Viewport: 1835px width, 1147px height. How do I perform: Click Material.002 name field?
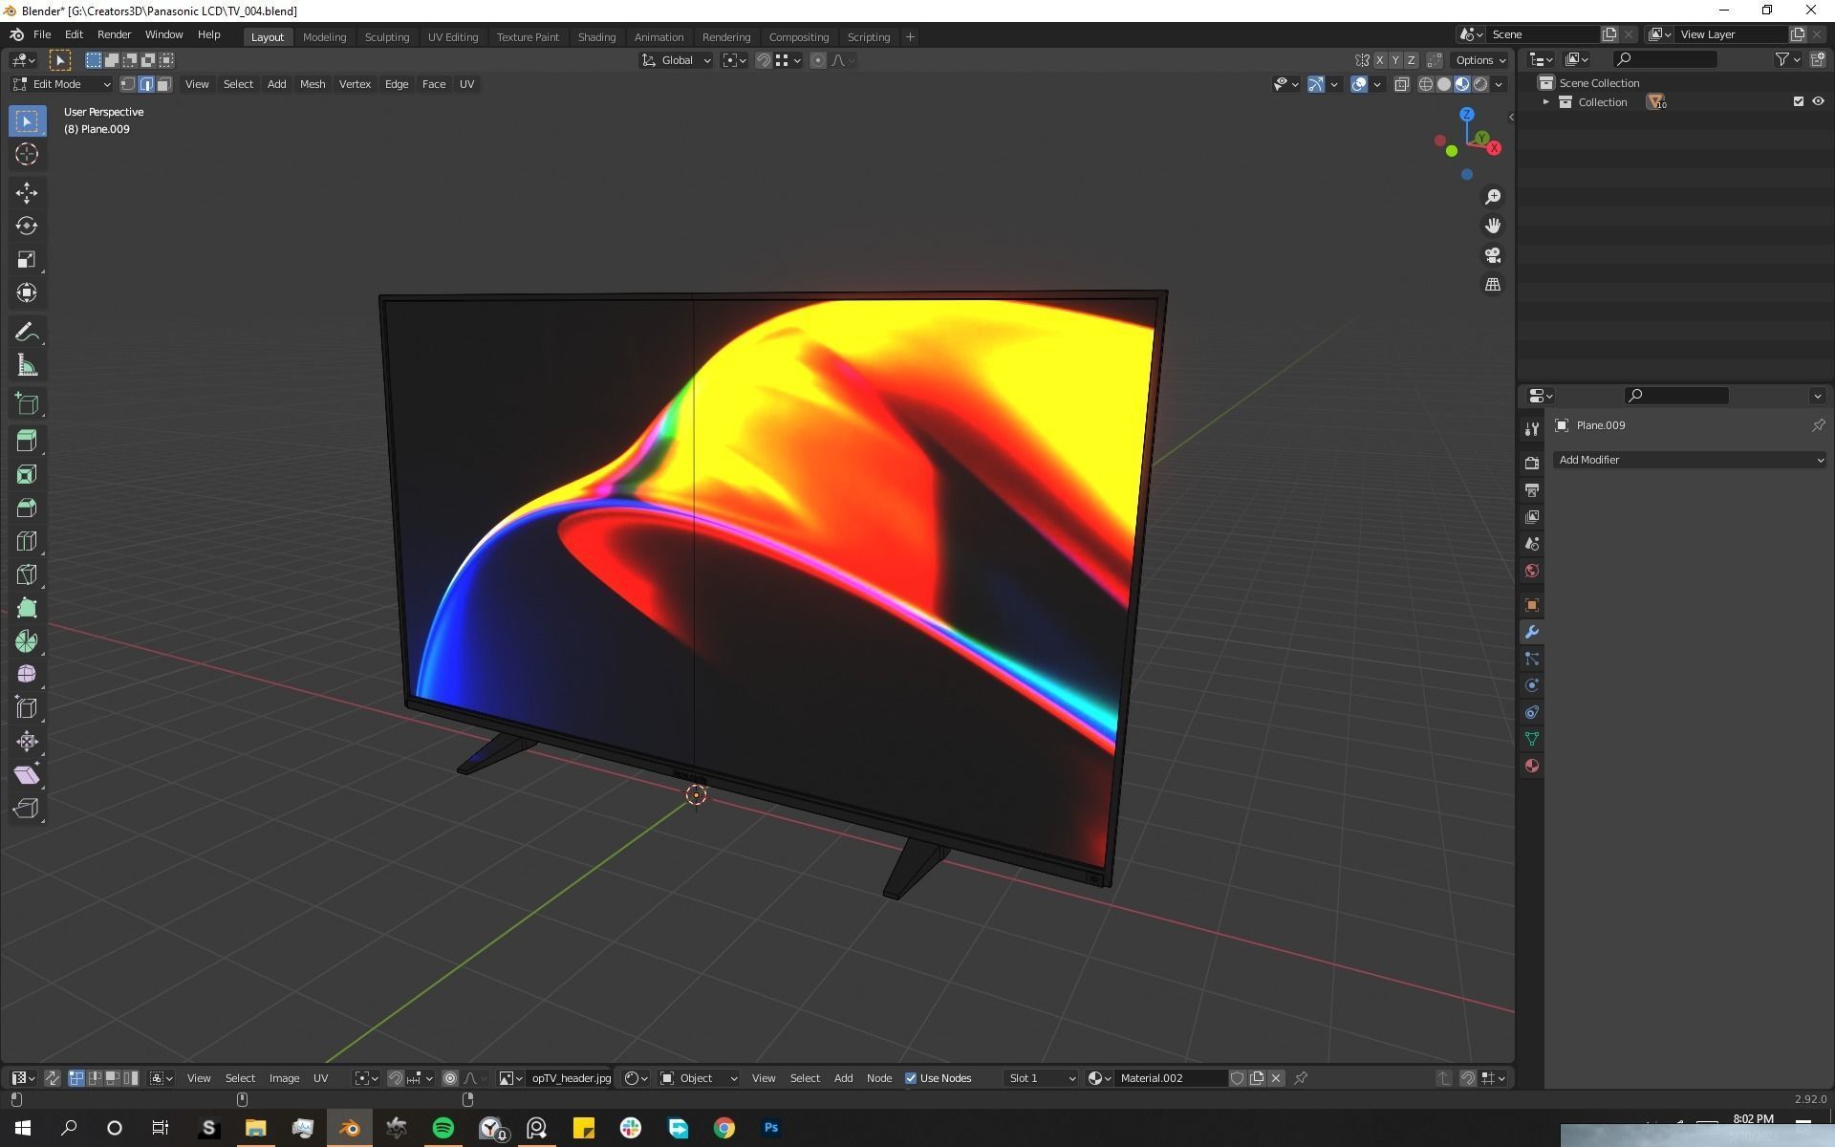tap(1172, 1078)
